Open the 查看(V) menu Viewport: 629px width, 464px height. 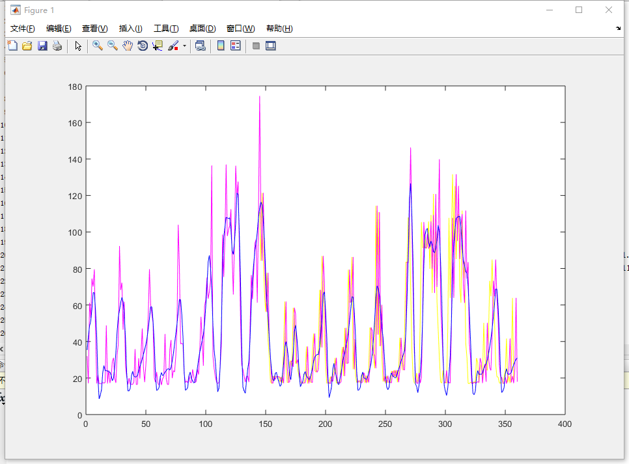pos(94,29)
